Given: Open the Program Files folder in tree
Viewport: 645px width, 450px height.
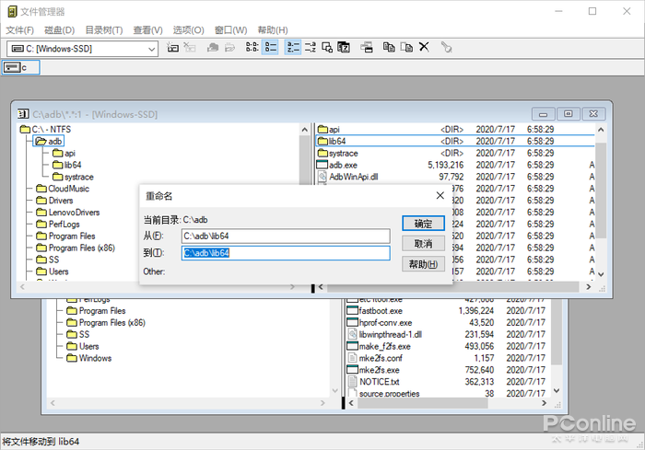Looking at the screenshot, I should (71, 237).
